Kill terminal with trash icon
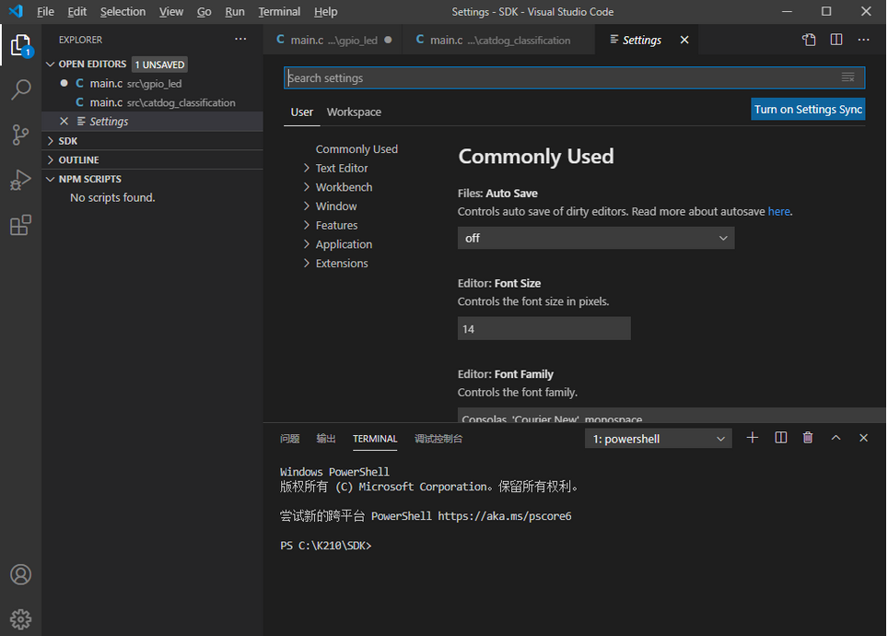The width and height of the screenshot is (888, 636). (x=808, y=438)
